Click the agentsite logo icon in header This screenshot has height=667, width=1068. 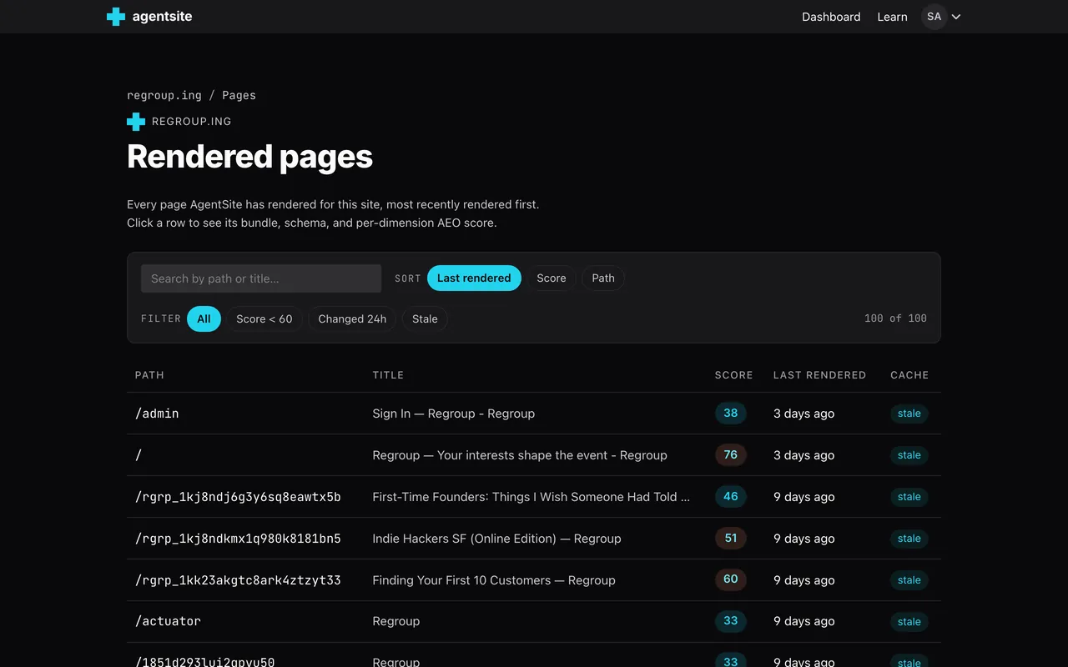pos(116,17)
